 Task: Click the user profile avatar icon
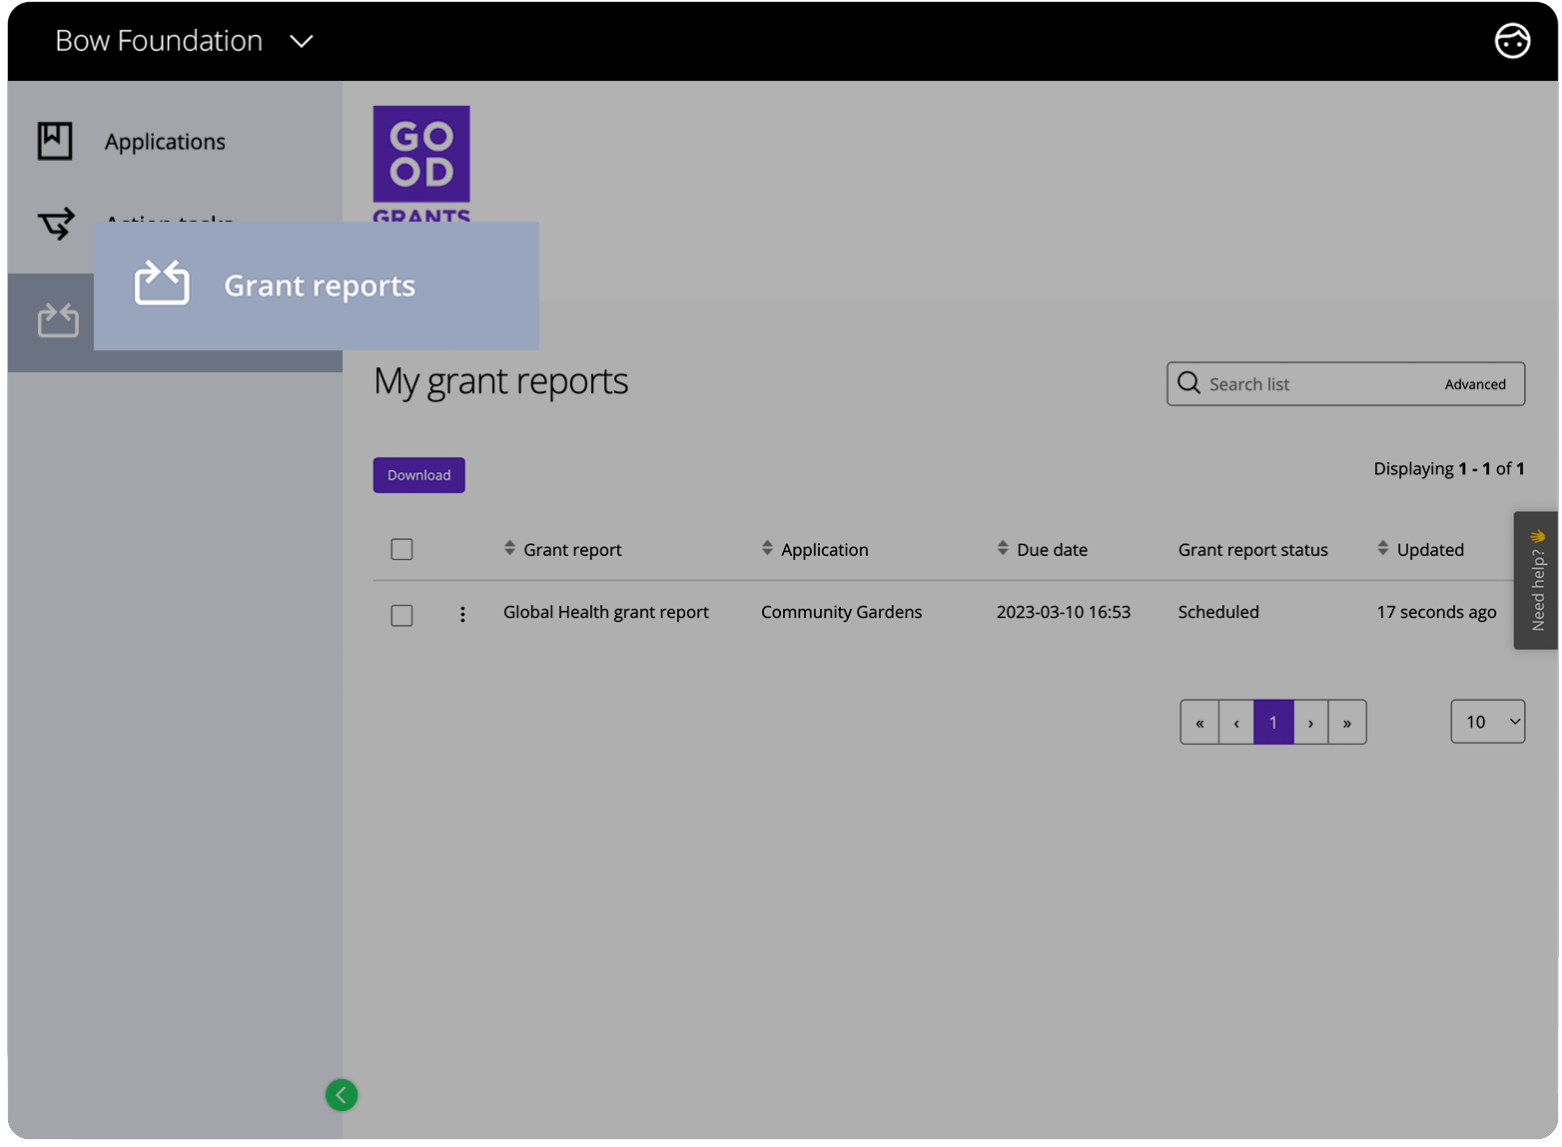click(x=1511, y=41)
